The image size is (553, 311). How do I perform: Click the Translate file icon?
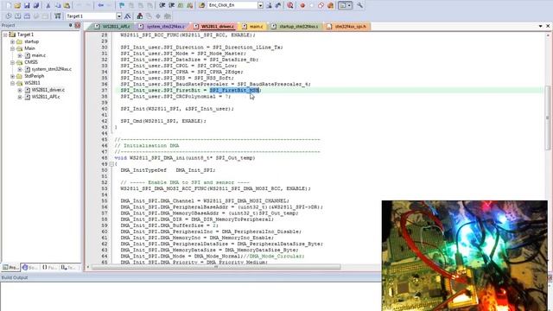click(x=9, y=16)
